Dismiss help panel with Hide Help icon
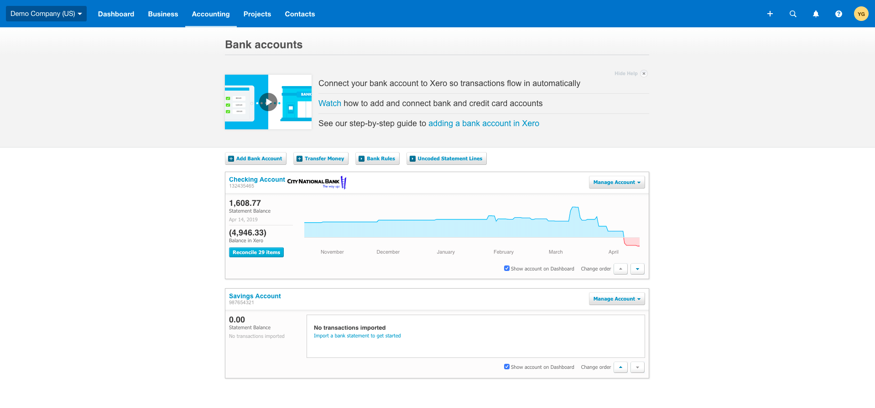The width and height of the screenshot is (875, 408). point(644,73)
